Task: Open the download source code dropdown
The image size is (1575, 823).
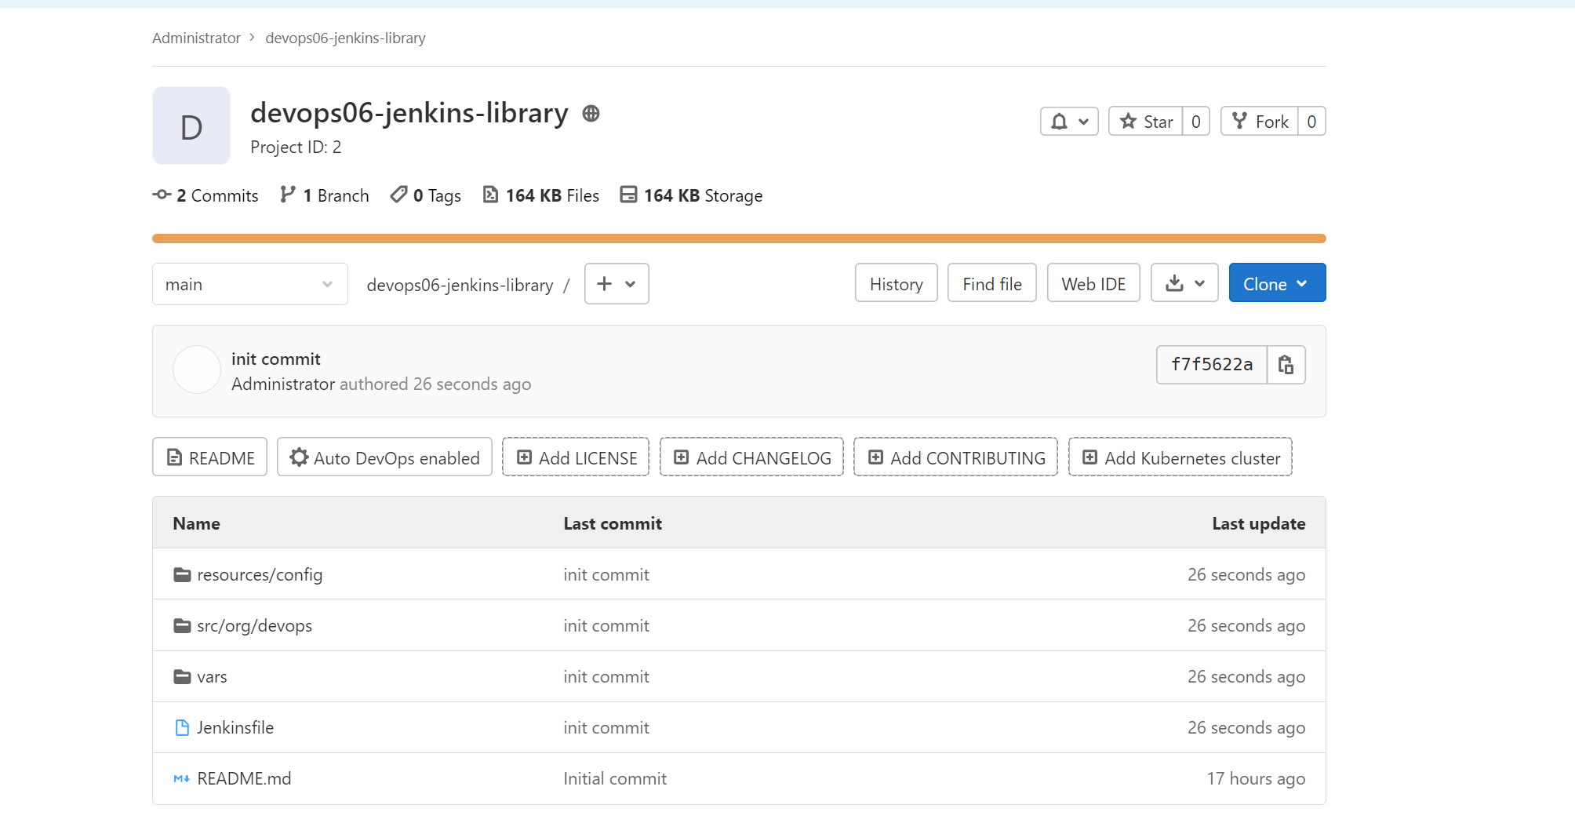Action: (x=1184, y=283)
